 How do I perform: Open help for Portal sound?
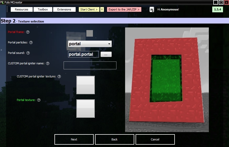(28, 53)
